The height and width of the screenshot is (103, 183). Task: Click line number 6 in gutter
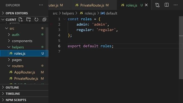point(59,46)
